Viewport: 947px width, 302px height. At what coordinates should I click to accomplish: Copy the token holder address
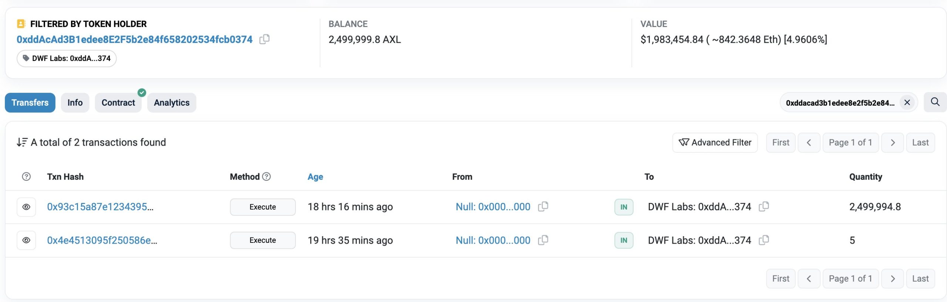point(264,39)
